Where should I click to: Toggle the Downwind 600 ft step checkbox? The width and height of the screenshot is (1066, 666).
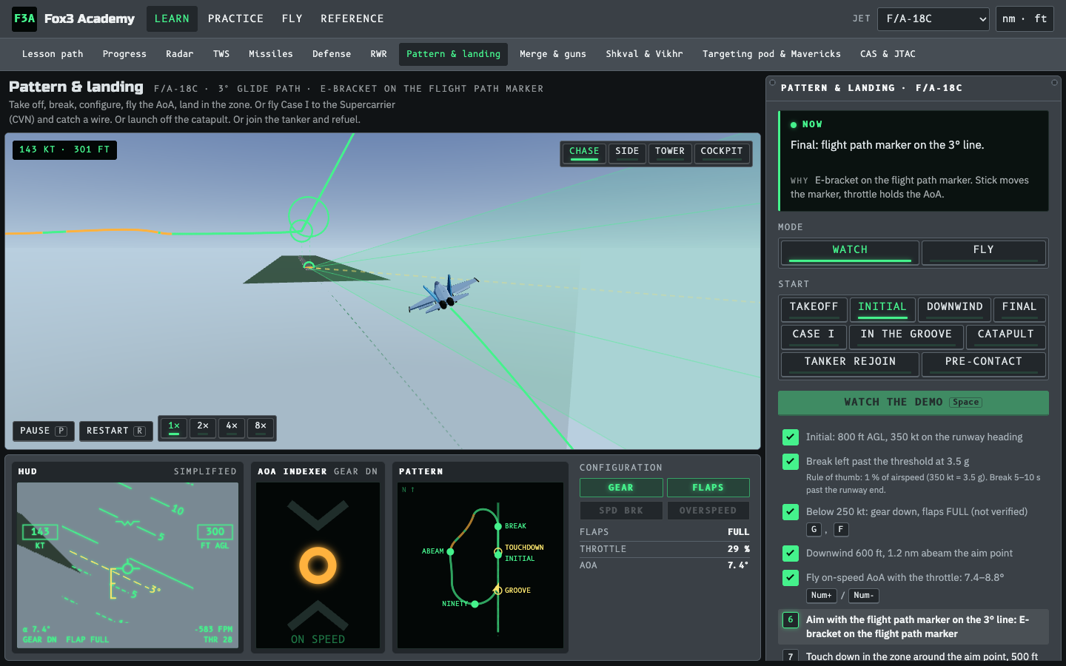(x=791, y=554)
